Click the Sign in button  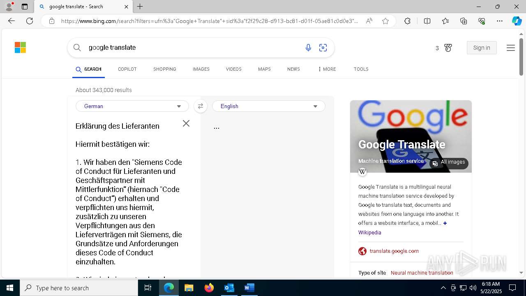(482, 48)
